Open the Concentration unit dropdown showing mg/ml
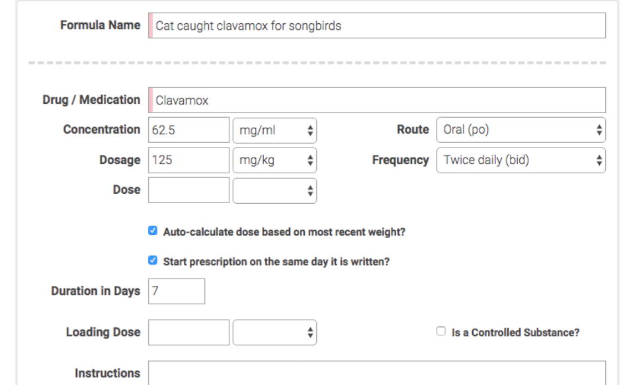This screenshot has width=623, height=385. point(274,130)
